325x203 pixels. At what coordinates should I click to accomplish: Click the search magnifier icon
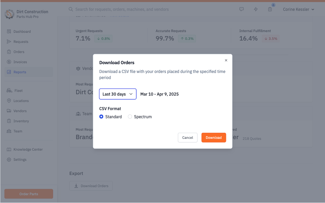coord(71,9)
